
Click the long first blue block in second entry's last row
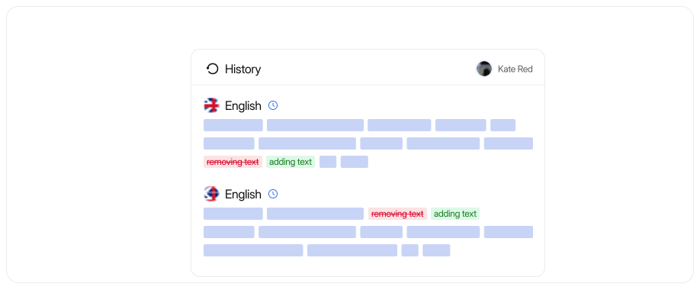coord(253,250)
